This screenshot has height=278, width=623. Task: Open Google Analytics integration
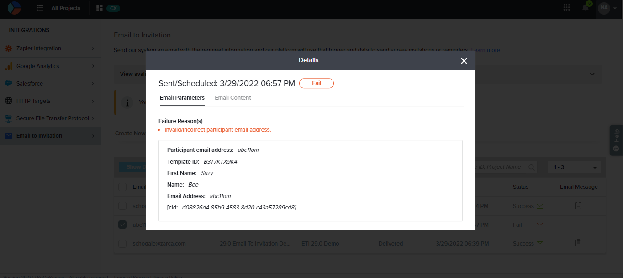50,66
